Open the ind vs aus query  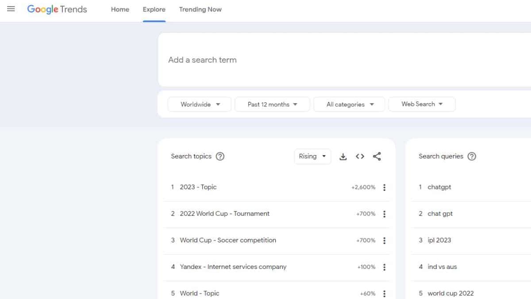click(442, 267)
